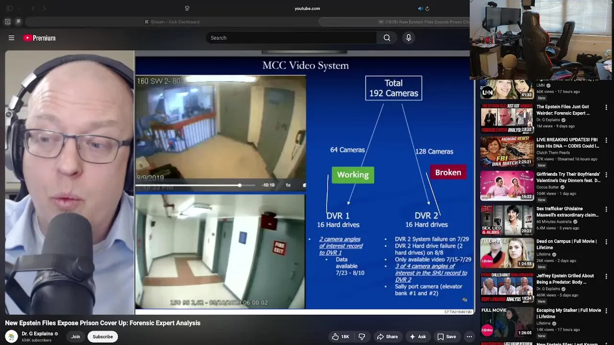
Task: Click the reader/page icon in address bar
Action: 187,9
